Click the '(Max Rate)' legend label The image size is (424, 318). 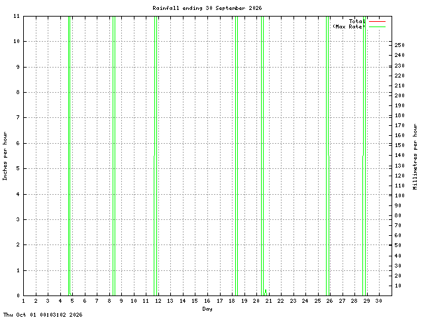[x=349, y=26]
